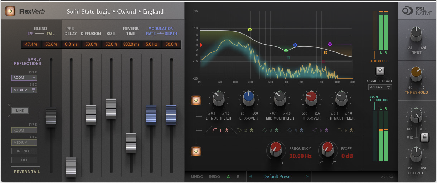This screenshot has height=183, width=437.
Task: Toggle band 6 power icon
Action: pos(351,131)
